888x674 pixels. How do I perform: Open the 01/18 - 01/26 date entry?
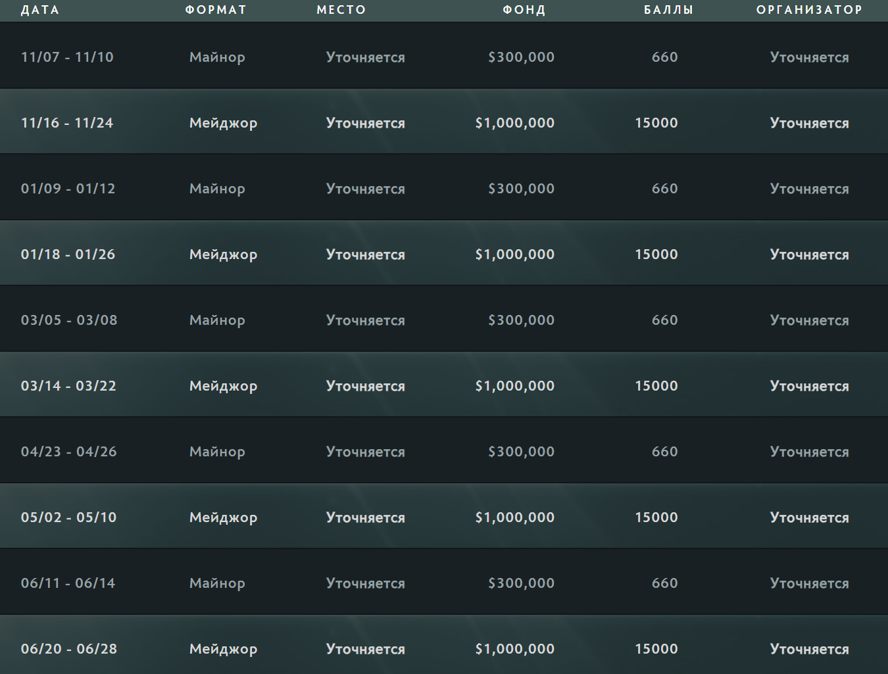point(68,254)
